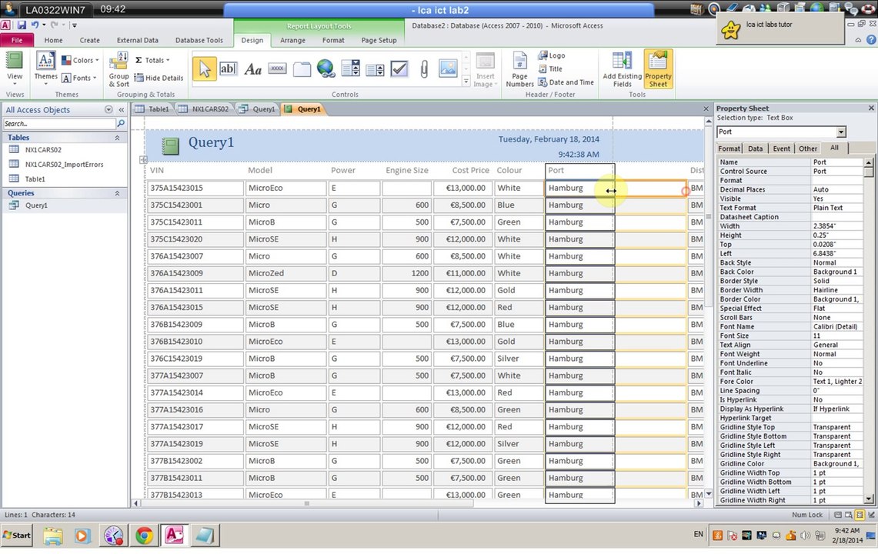Screen dimensions: 878x554
Task: Click the navigation pane Search box
Action: [x=59, y=124]
